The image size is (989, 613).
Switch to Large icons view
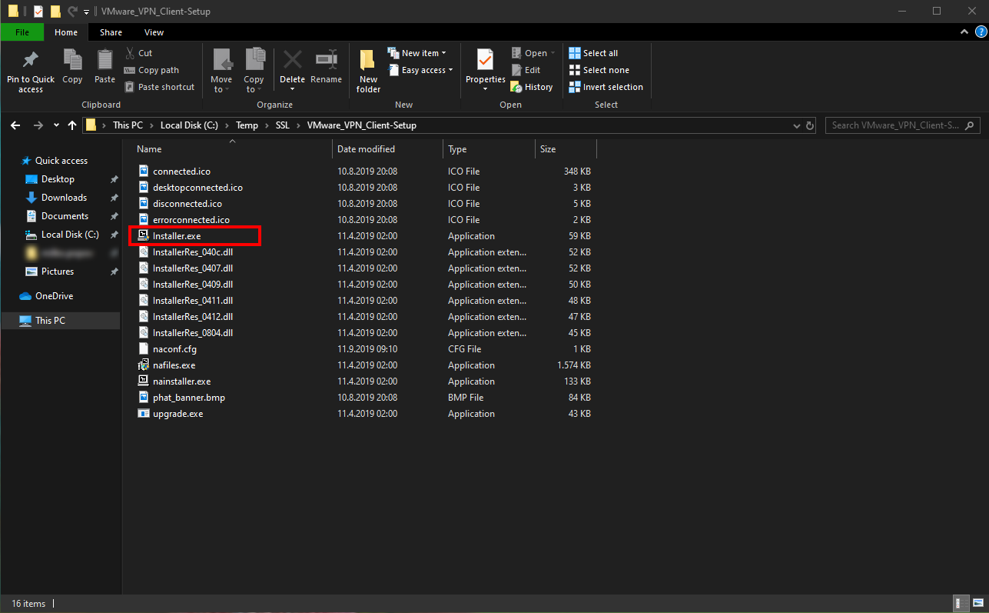(977, 604)
